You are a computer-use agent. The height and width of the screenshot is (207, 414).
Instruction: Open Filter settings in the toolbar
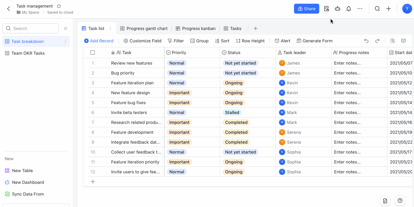click(176, 40)
